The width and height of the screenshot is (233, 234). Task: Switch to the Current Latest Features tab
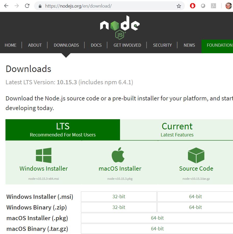[x=177, y=130]
